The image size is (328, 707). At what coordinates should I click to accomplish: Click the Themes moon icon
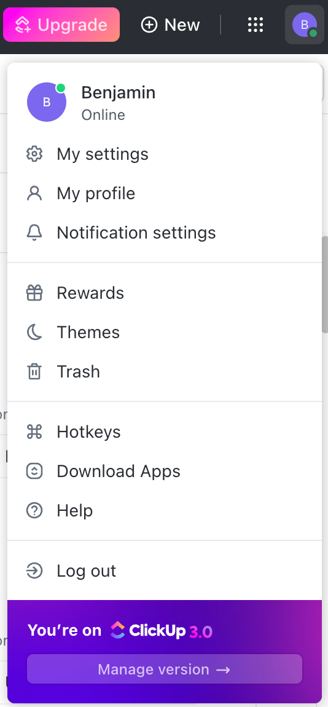point(34,333)
